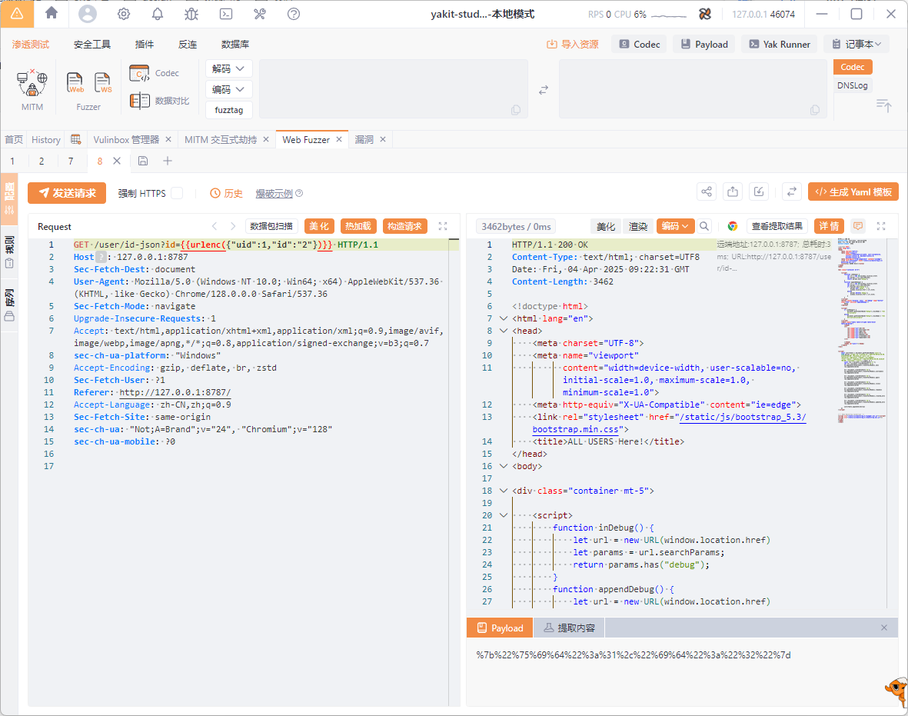Open the Chrome browser icon in response

pyautogui.click(x=733, y=226)
